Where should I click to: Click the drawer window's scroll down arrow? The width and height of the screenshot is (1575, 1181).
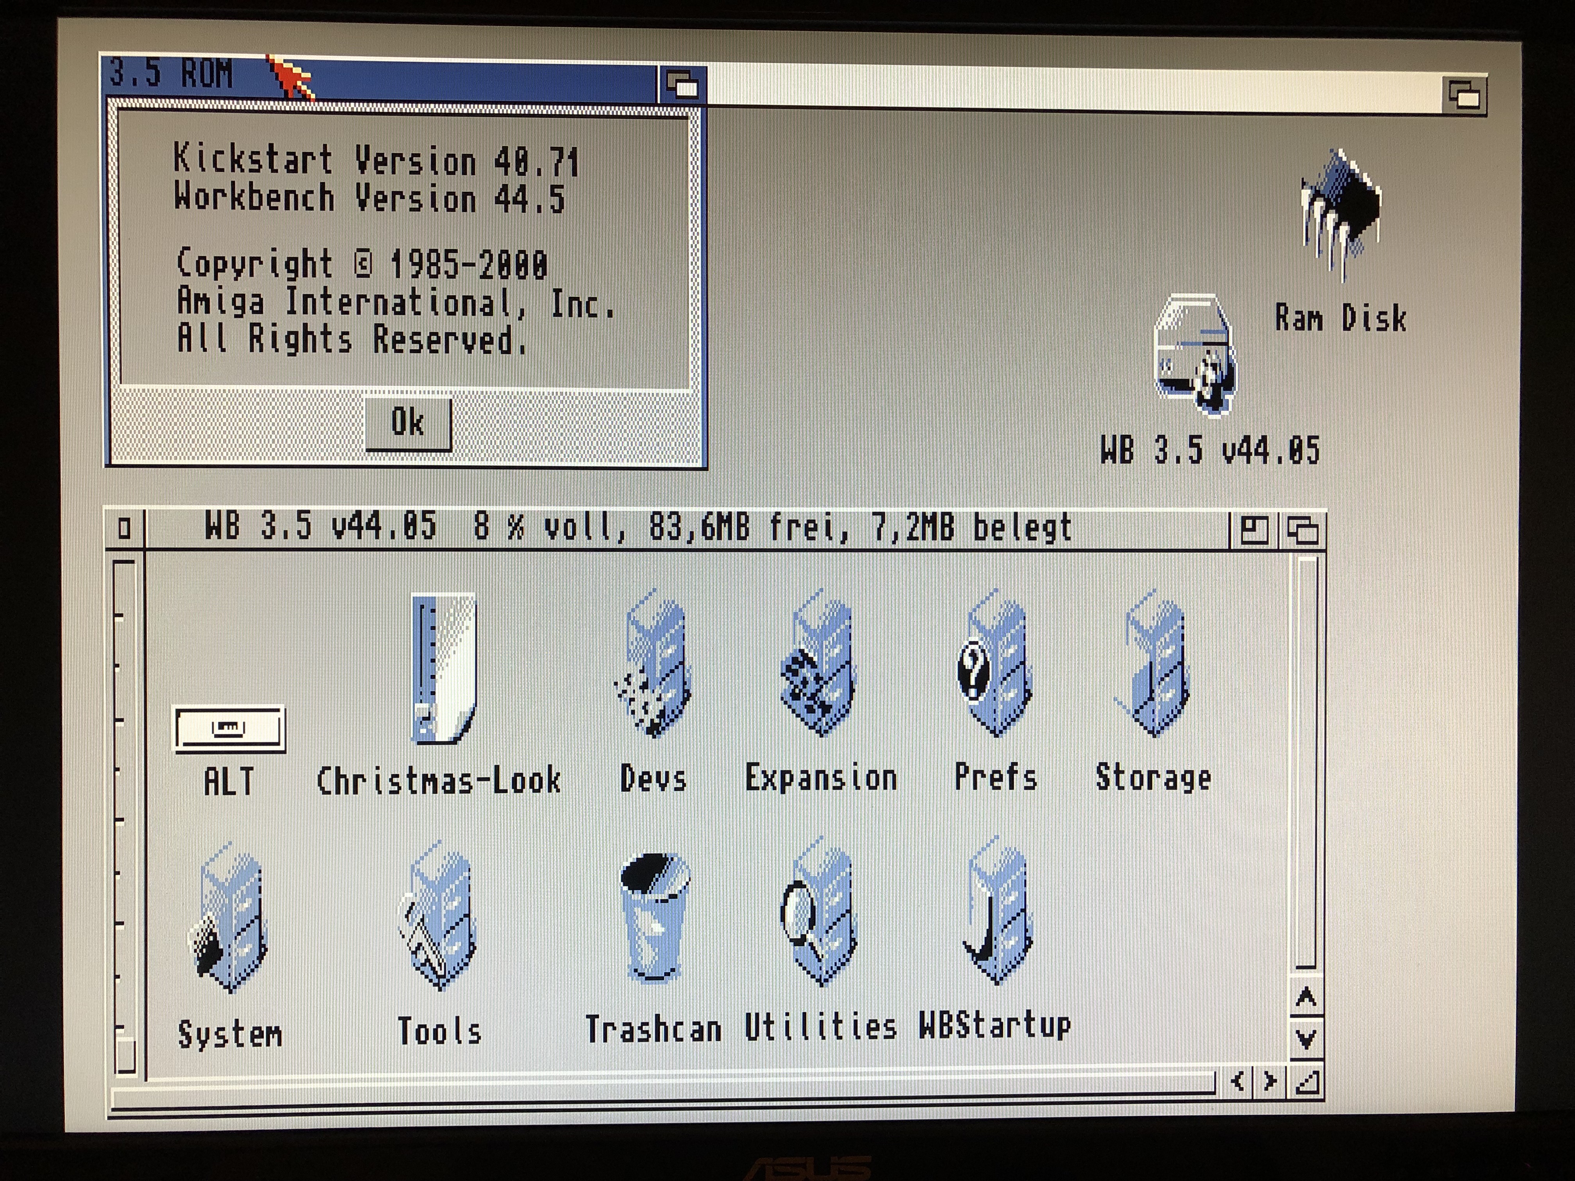(1306, 1038)
